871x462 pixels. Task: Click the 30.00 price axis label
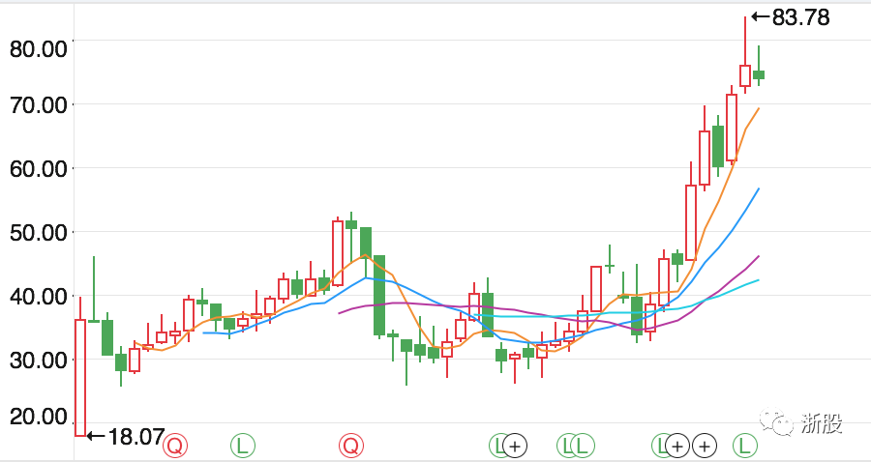[39, 360]
